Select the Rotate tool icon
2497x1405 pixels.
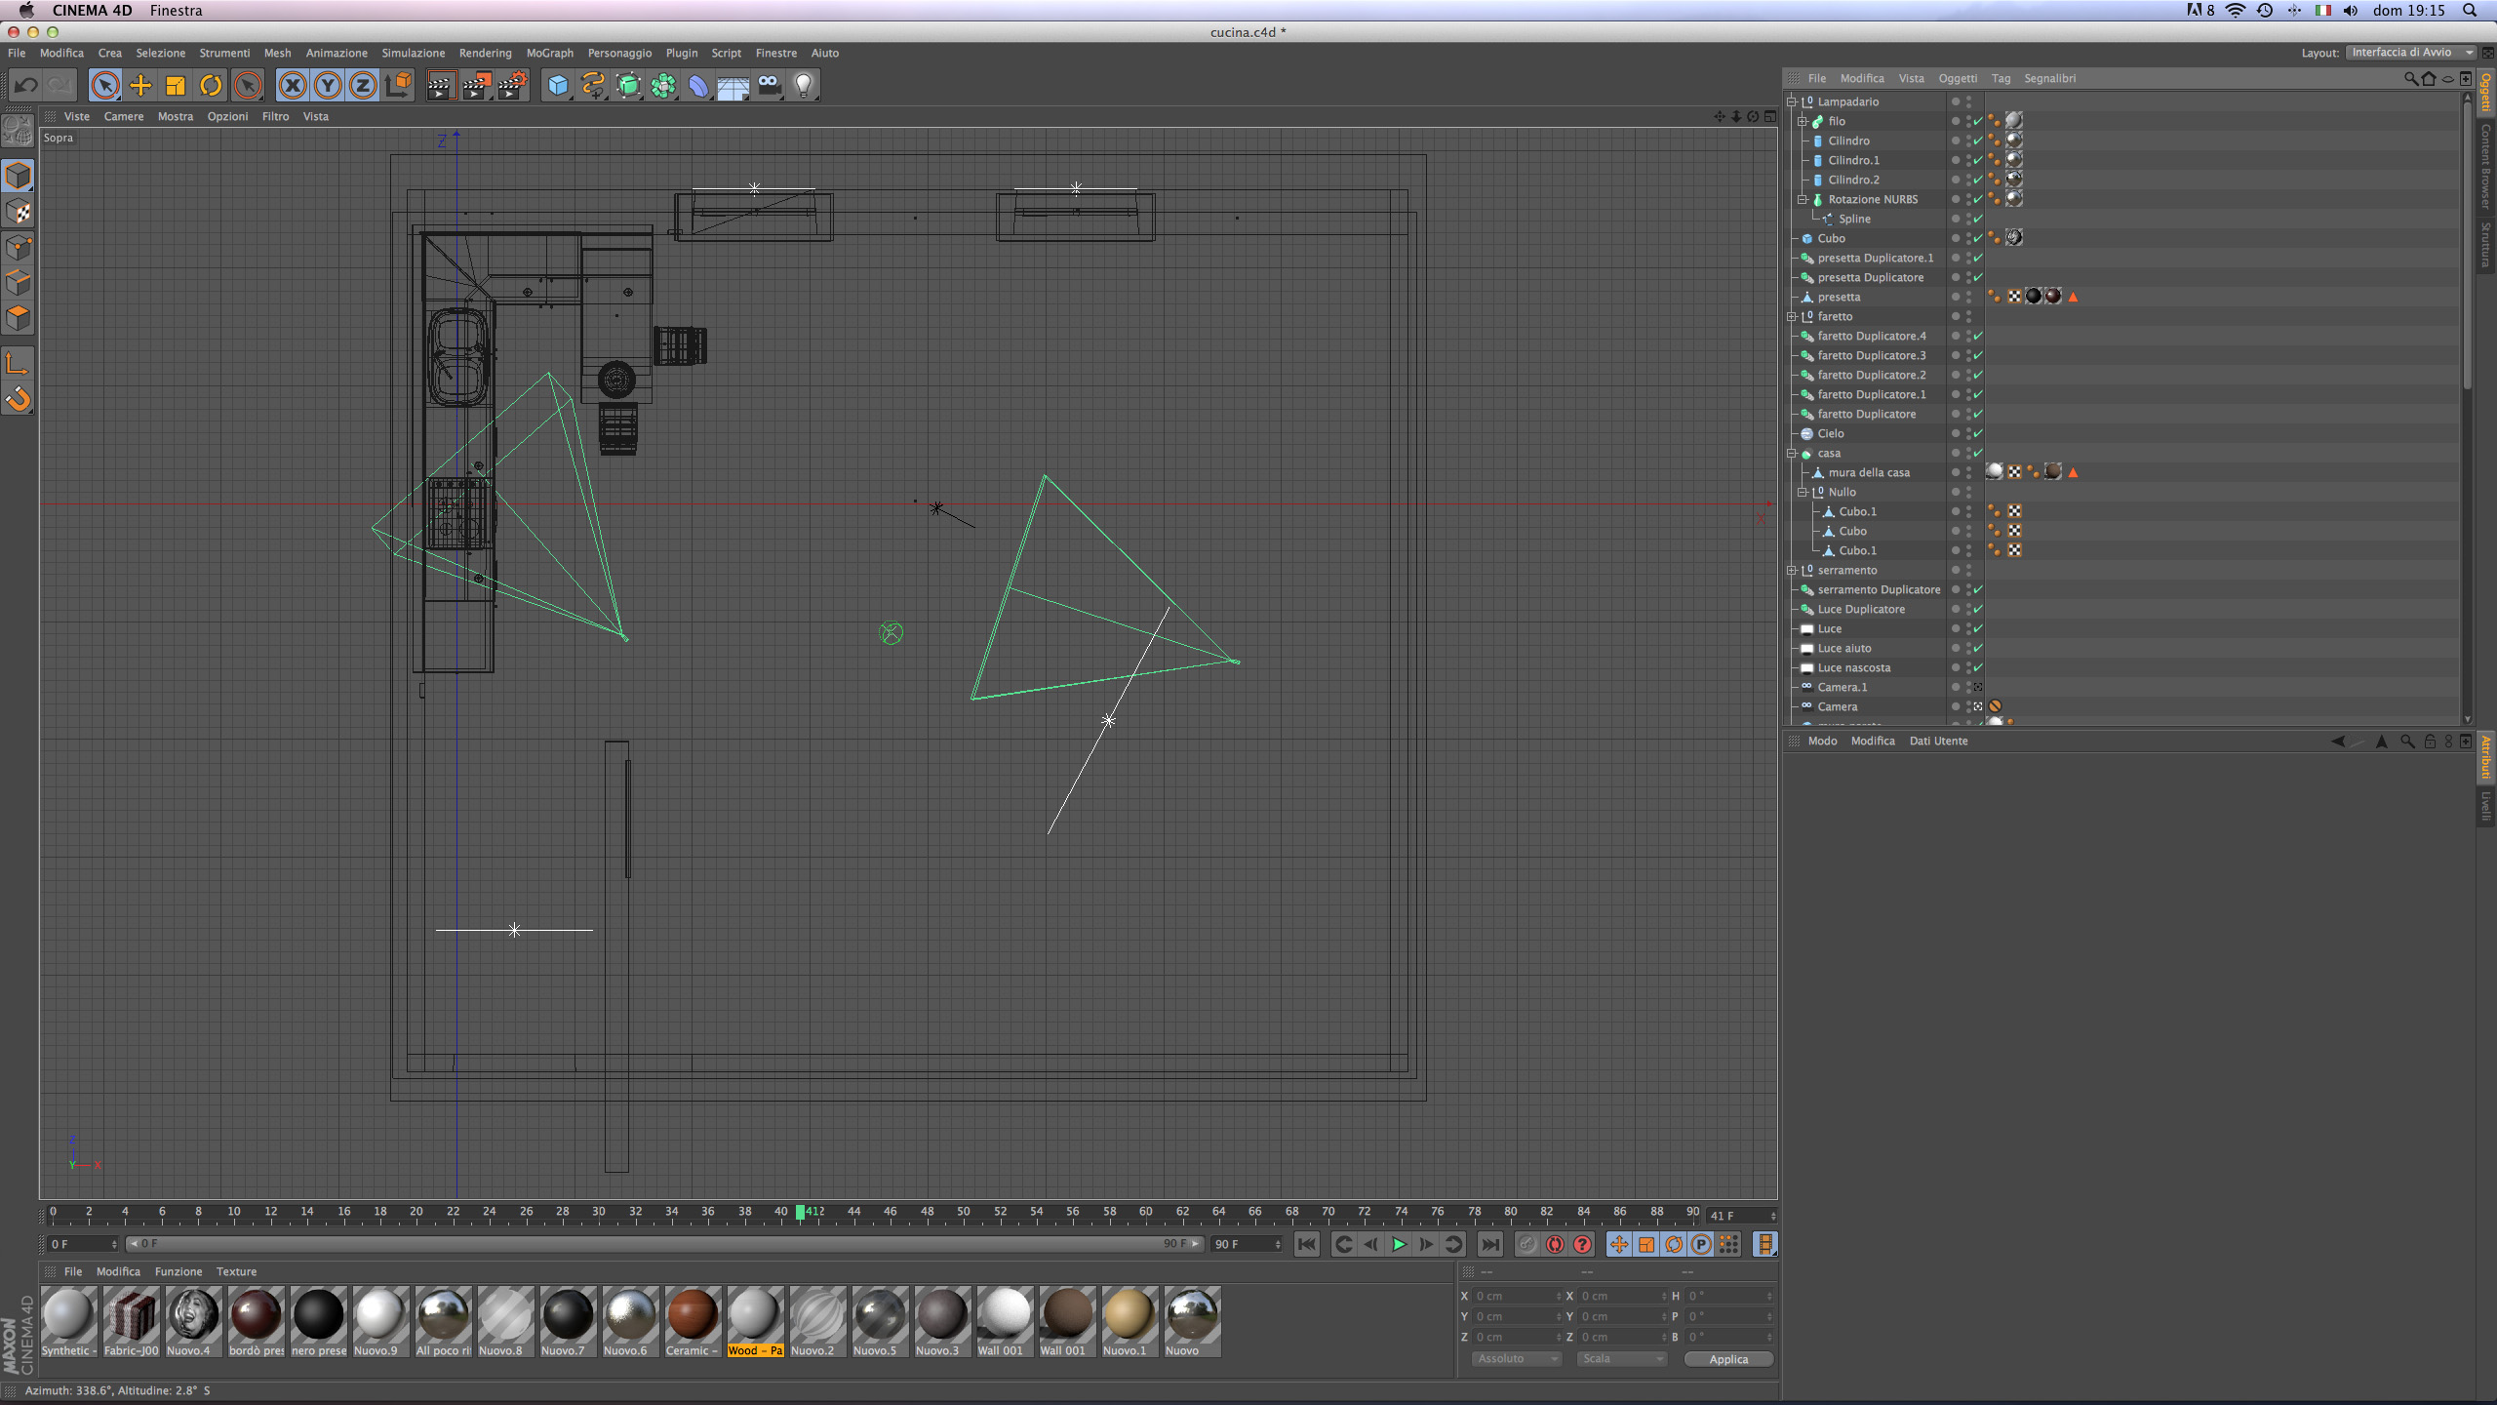[211, 86]
